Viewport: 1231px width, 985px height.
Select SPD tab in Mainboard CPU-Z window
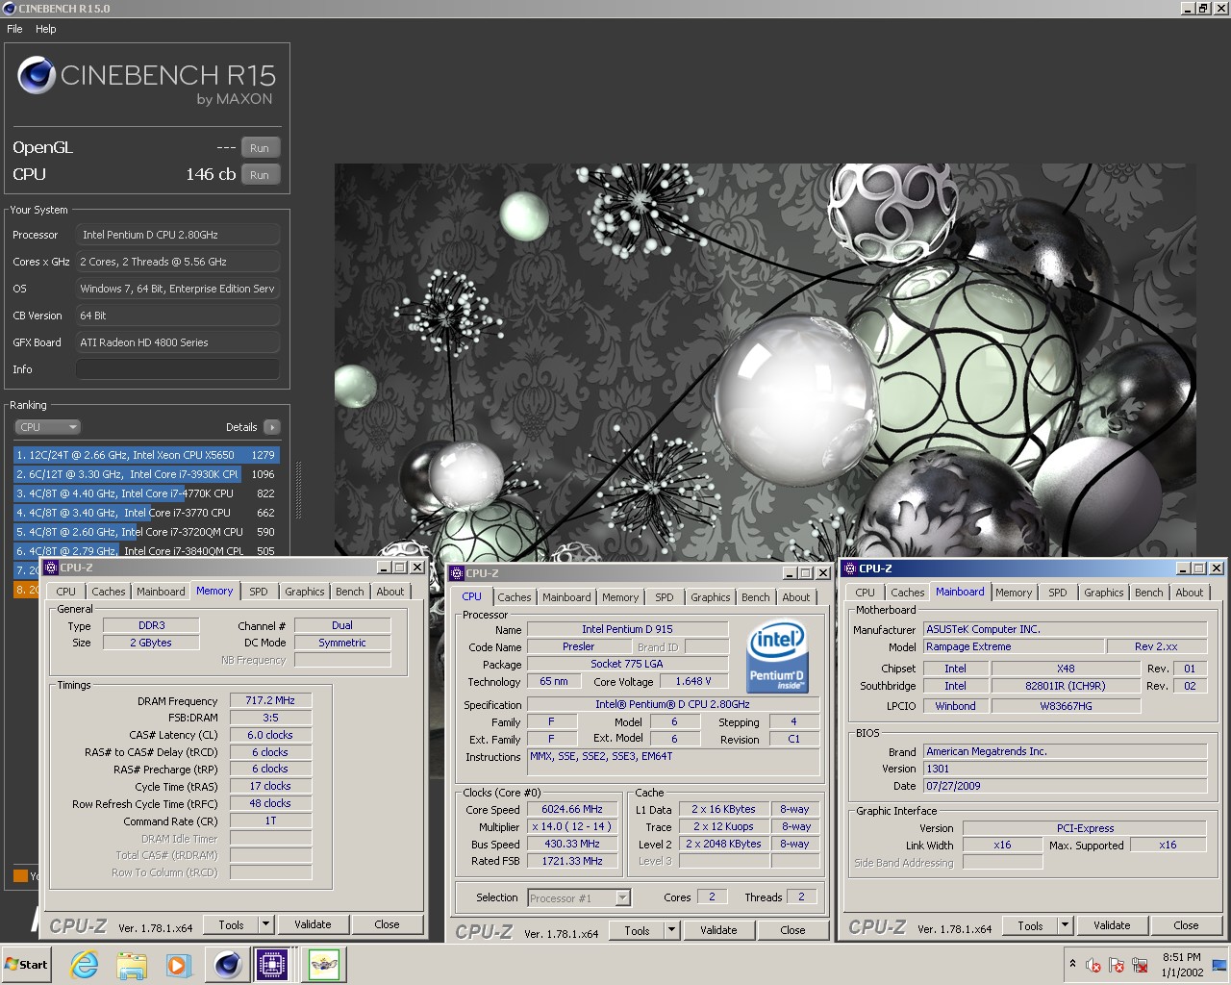[1058, 593]
